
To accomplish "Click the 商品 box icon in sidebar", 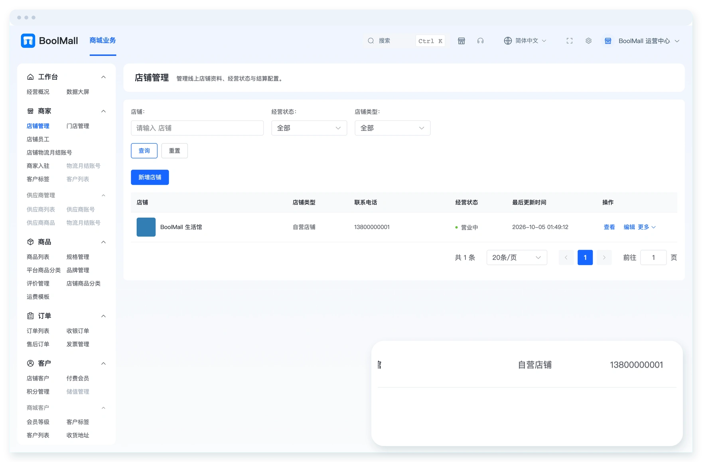I will click(x=30, y=242).
